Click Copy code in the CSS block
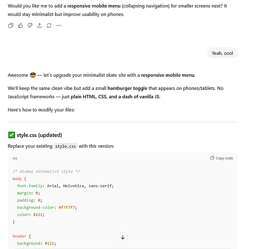259x249 pixels. pyautogui.click(x=222, y=158)
